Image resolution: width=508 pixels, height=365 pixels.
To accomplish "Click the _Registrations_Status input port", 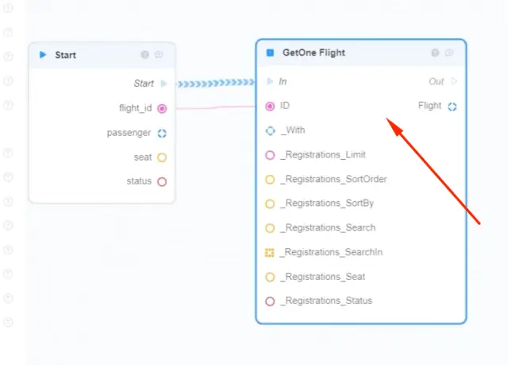I will (271, 301).
